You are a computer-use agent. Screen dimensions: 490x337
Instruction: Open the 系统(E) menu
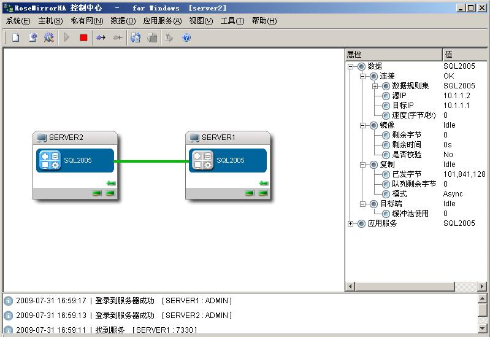coord(18,21)
